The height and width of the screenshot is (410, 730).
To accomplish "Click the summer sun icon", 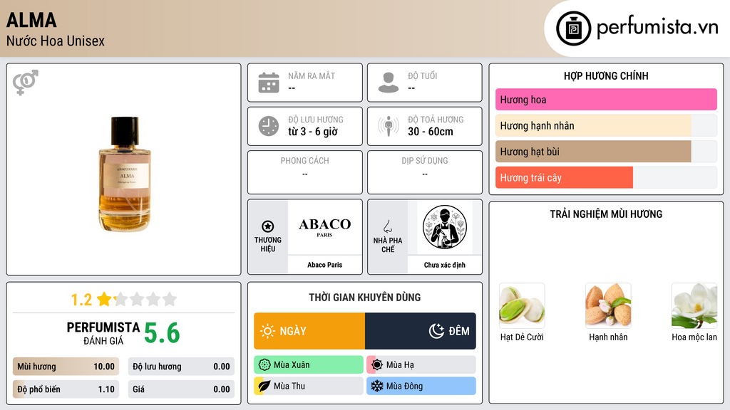I will [377, 365].
